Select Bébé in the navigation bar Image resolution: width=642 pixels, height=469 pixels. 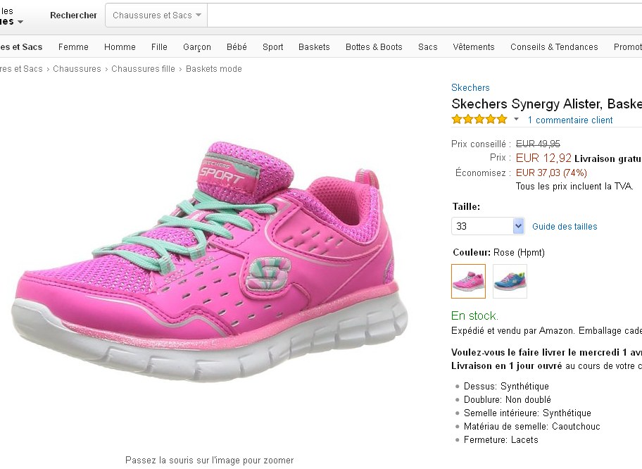click(x=237, y=47)
